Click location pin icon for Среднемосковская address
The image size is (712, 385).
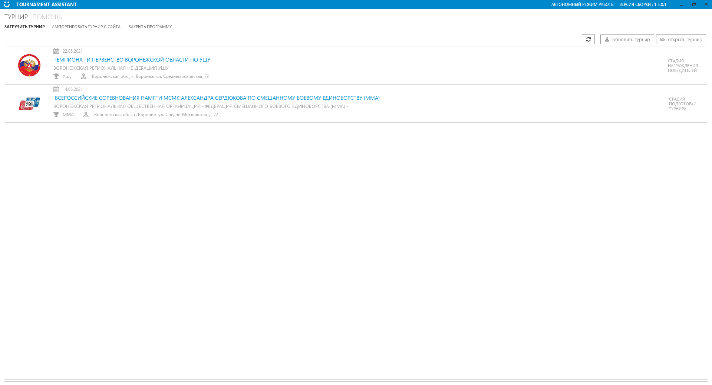coord(83,76)
